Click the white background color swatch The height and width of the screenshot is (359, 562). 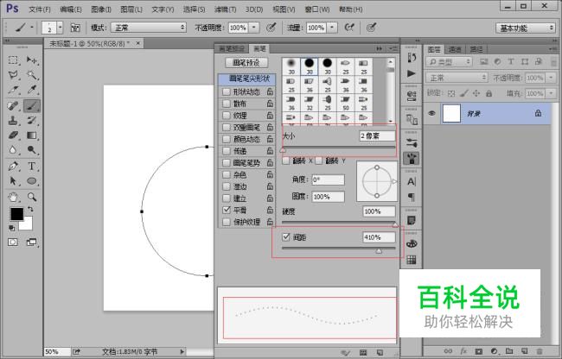(28, 225)
